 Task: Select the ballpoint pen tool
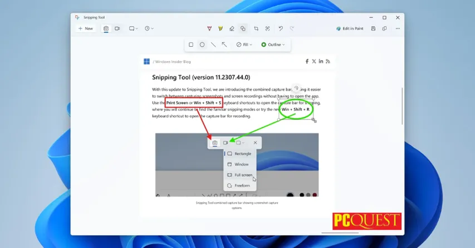[x=209, y=28]
